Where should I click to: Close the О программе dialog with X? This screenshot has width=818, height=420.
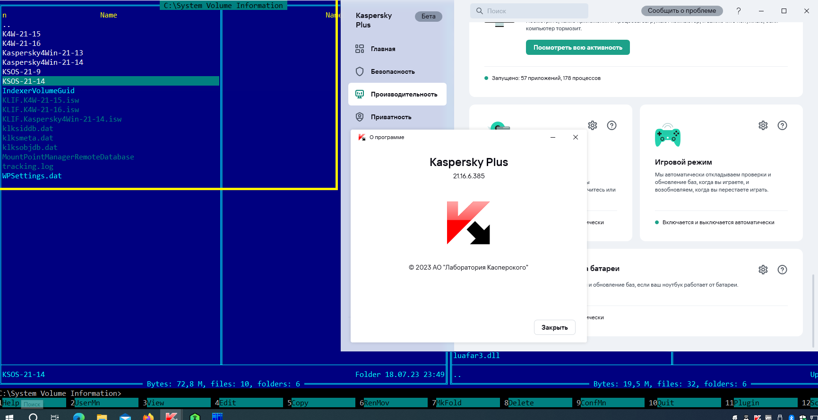576,137
